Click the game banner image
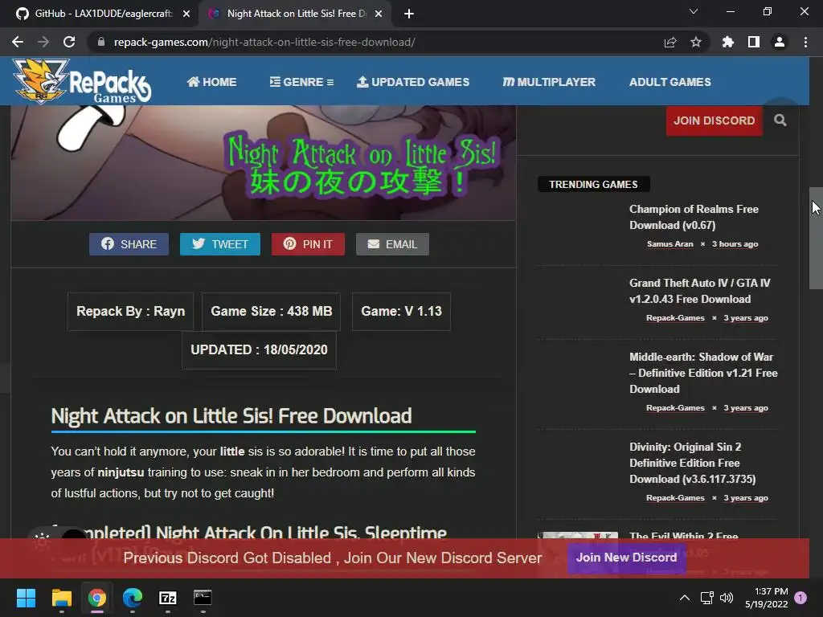The image size is (823, 617). [264, 162]
